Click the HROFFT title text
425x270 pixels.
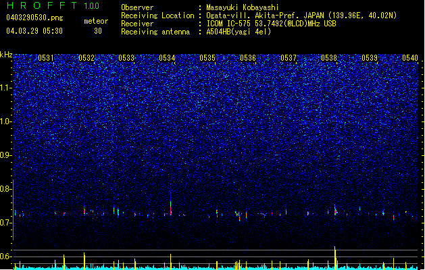(42, 5)
